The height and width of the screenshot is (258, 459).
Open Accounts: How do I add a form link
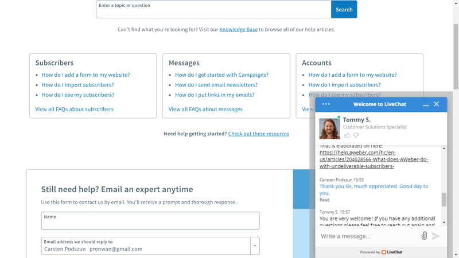[352, 75]
